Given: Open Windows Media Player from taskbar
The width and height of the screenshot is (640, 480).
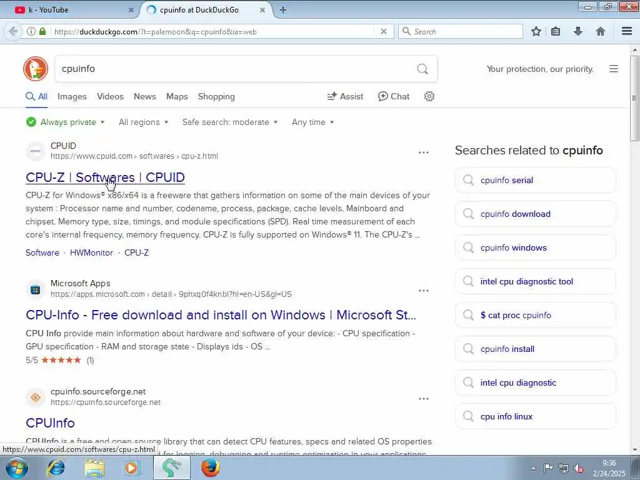Looking at the screenshot, I should pos(132,467).
